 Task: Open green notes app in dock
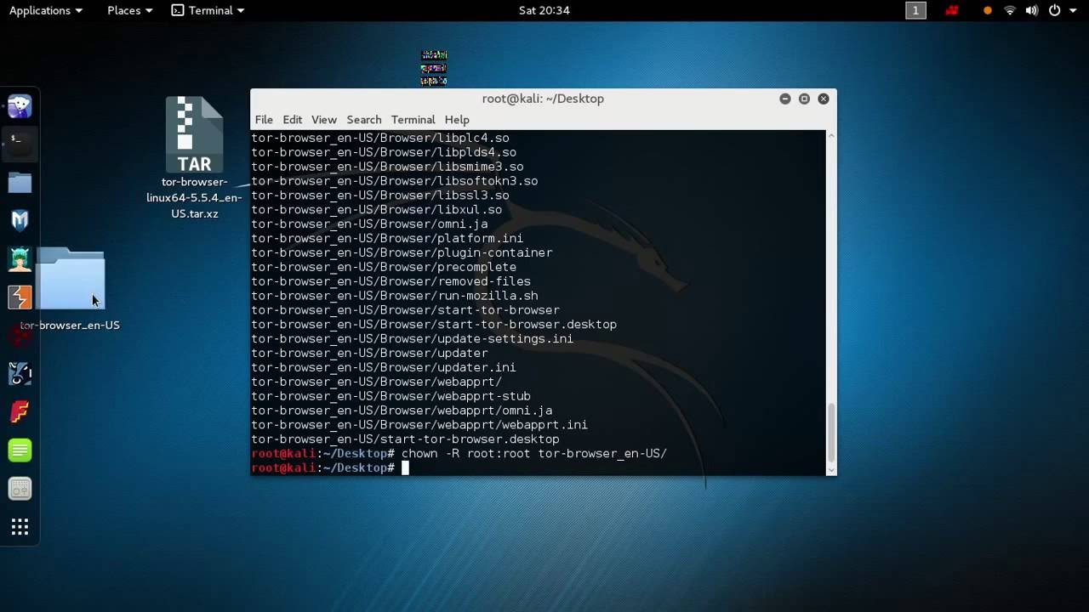(20, 450)
